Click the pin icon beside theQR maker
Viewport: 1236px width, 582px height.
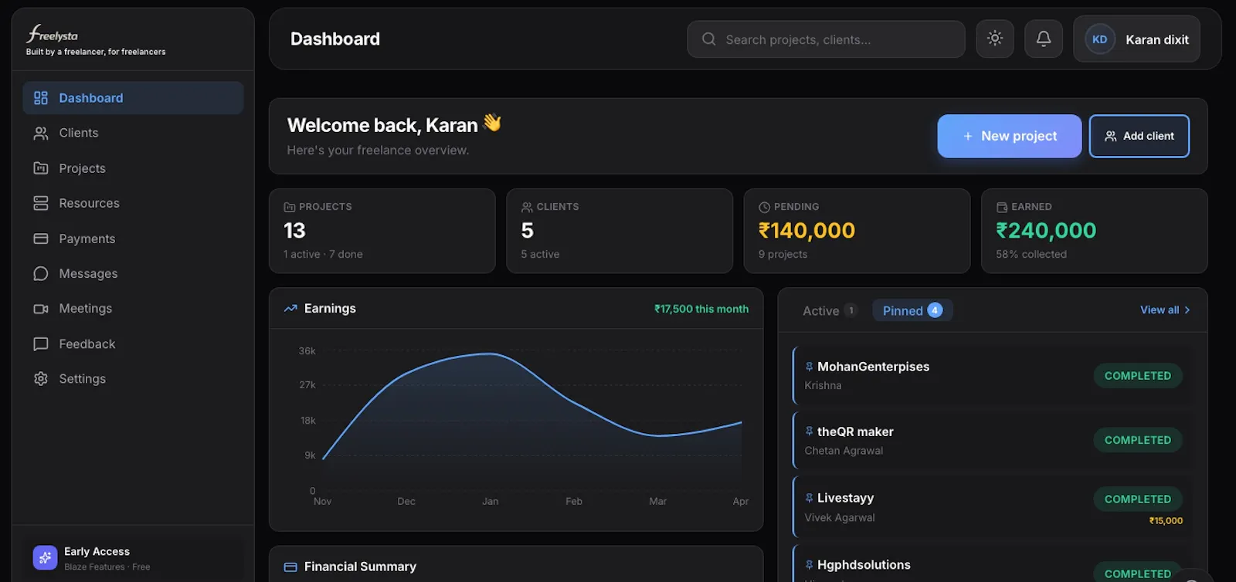click(809, 431)
